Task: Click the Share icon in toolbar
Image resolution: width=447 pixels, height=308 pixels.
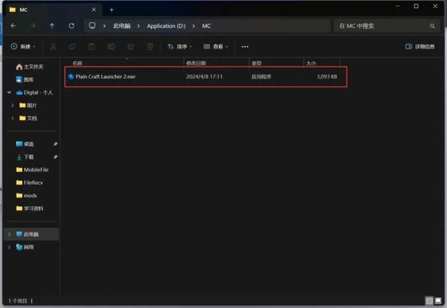Action: tap(130, 47)
